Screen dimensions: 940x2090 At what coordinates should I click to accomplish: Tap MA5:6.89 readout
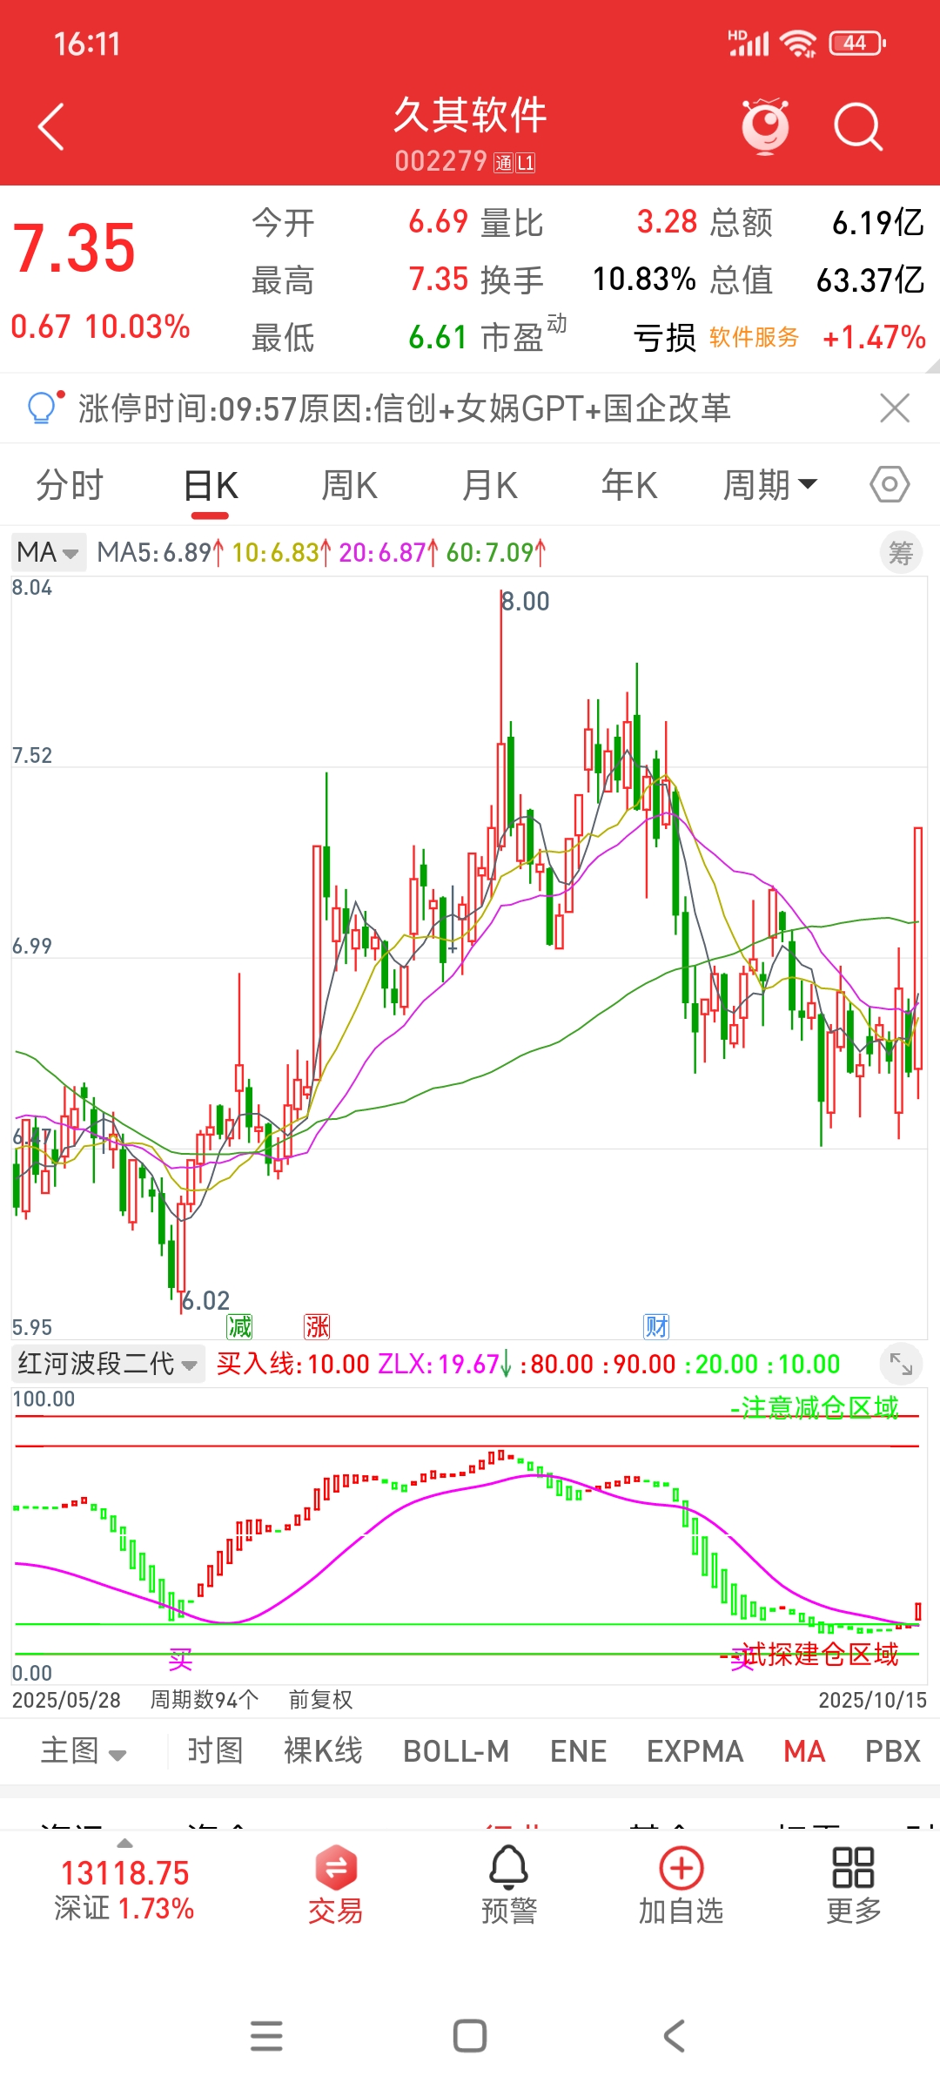pyautogui.click(x=160, y=552)
